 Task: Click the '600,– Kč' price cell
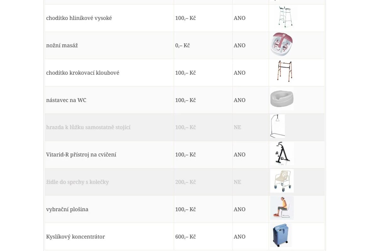[185, 237]
